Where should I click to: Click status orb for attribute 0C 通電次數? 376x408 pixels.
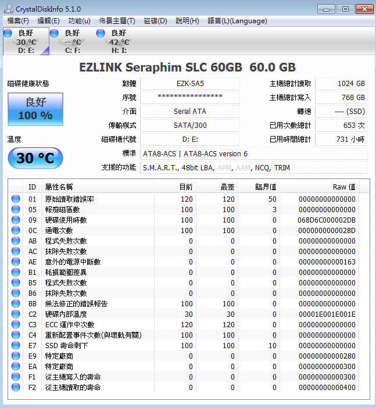(16, 230)
